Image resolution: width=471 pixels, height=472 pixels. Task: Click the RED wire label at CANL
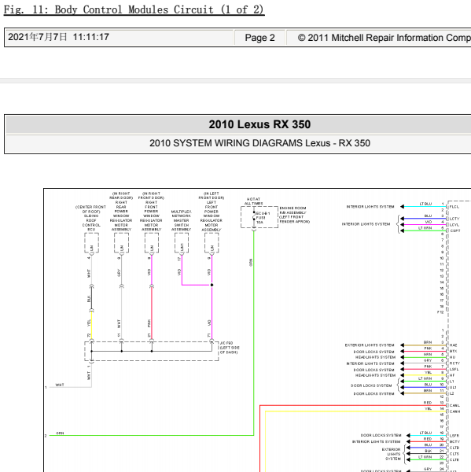[x=428, y=403]
